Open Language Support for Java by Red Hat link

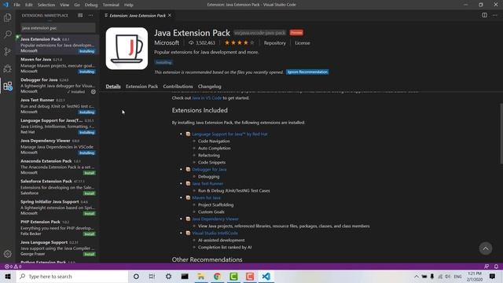229,134
